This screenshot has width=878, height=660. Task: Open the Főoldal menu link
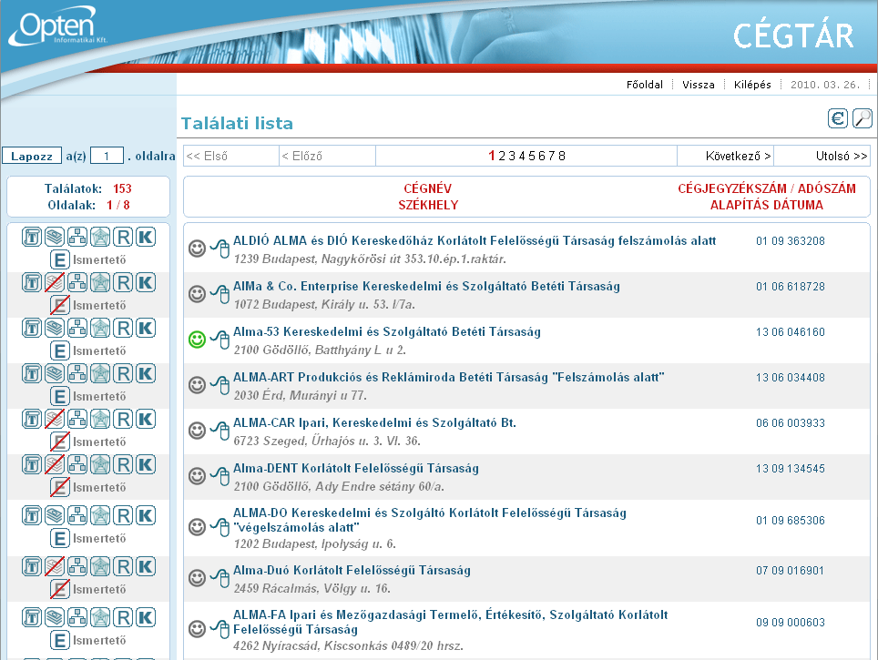[x=645, y=85]
